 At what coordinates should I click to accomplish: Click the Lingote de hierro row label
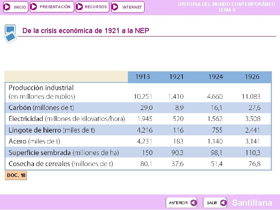[x=52, y=130]
